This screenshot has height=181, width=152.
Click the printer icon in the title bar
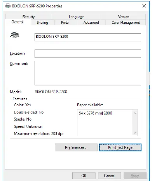[8, 6]
